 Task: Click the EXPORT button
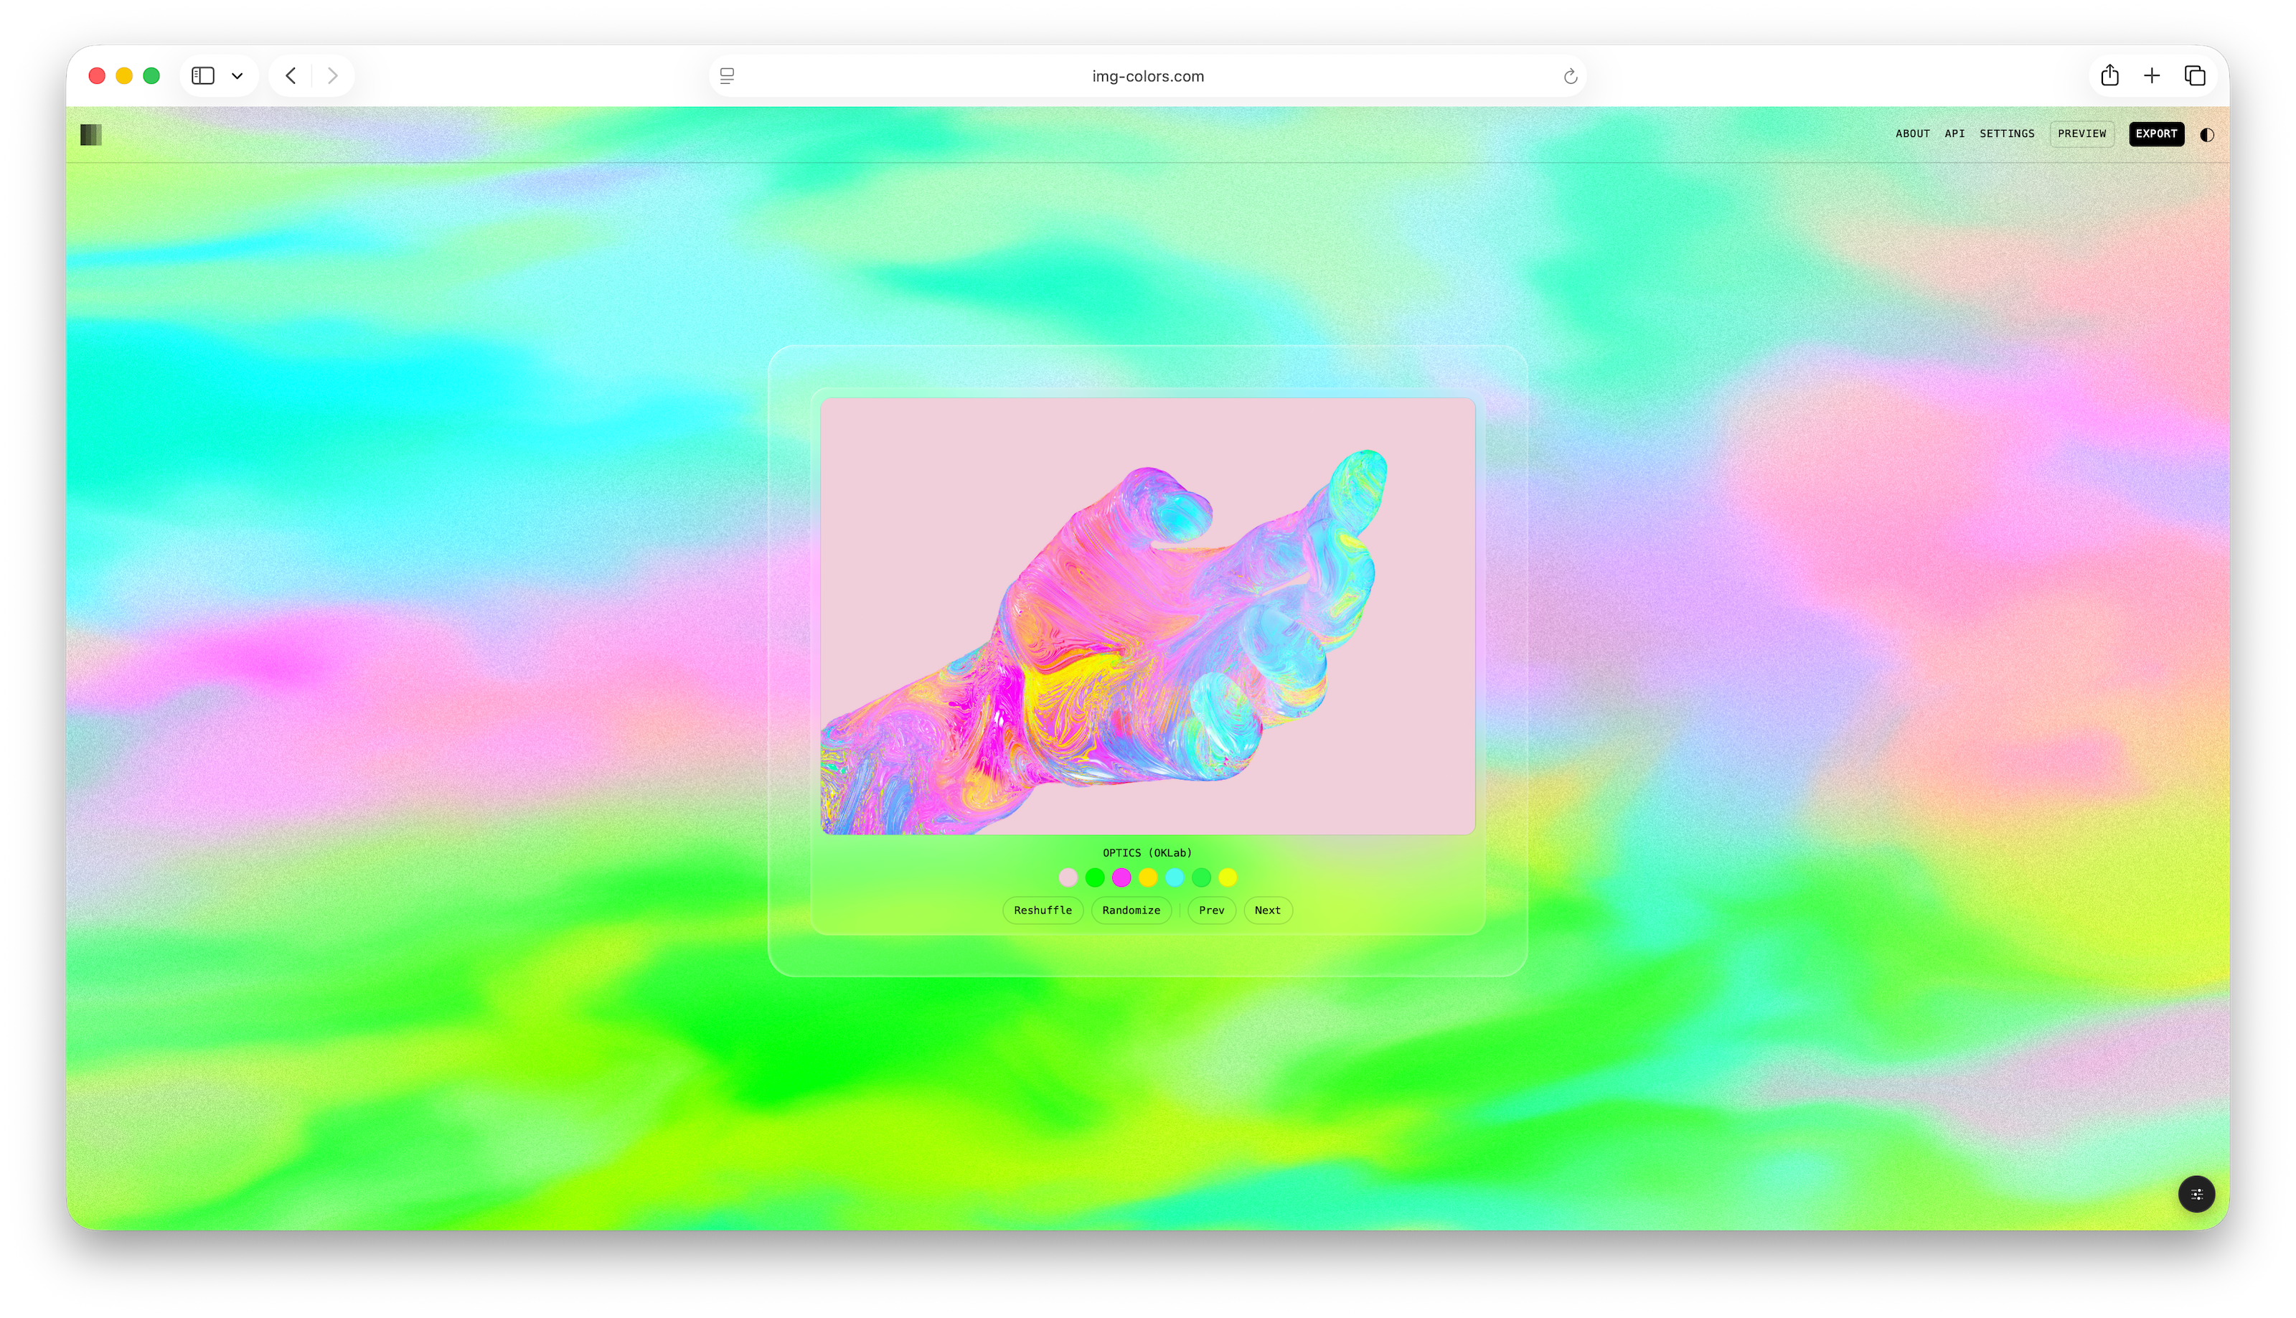point(2155,134)
